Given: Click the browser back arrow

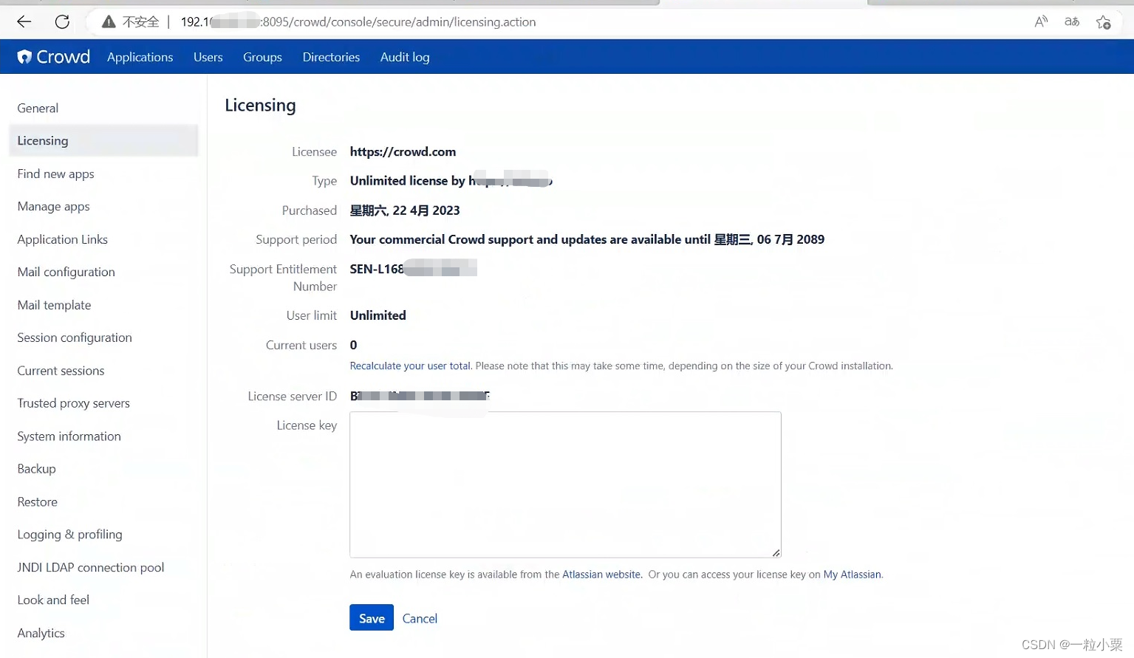Looking at the screenshot, I should (x=24, y=22).
